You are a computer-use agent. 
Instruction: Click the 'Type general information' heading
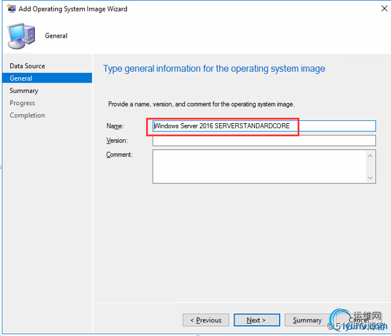click(214, 69)
